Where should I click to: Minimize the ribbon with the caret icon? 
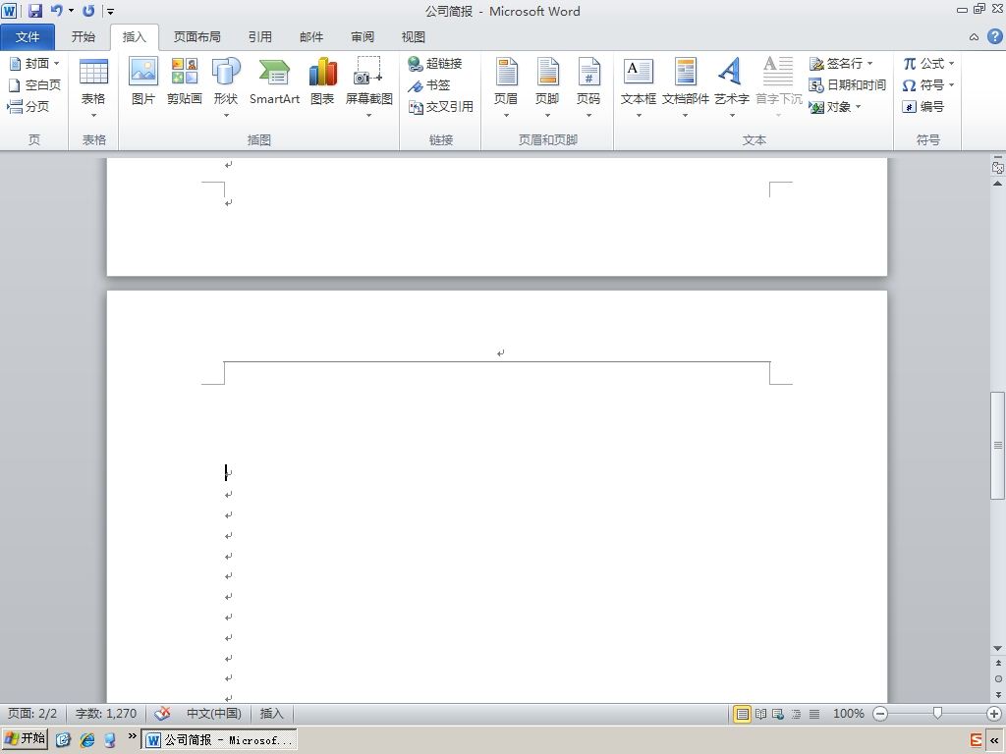tap(974, 37)
